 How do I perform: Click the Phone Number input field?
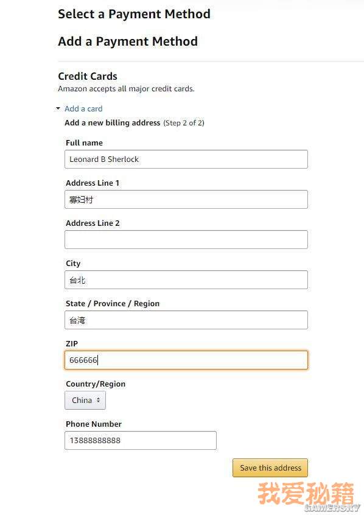tap(141, 441)
